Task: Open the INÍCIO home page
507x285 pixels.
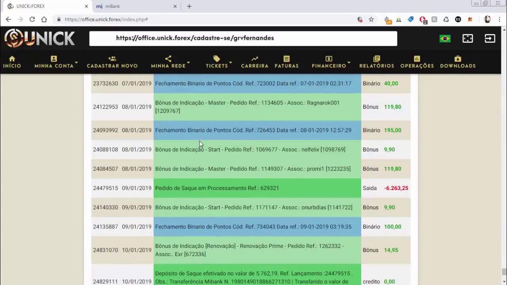Action: [x=12, y=62]
